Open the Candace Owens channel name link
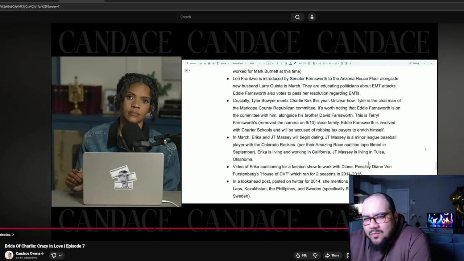Image resolution: width=464 pixels, height=261 pixels. [x=28, y=253]
